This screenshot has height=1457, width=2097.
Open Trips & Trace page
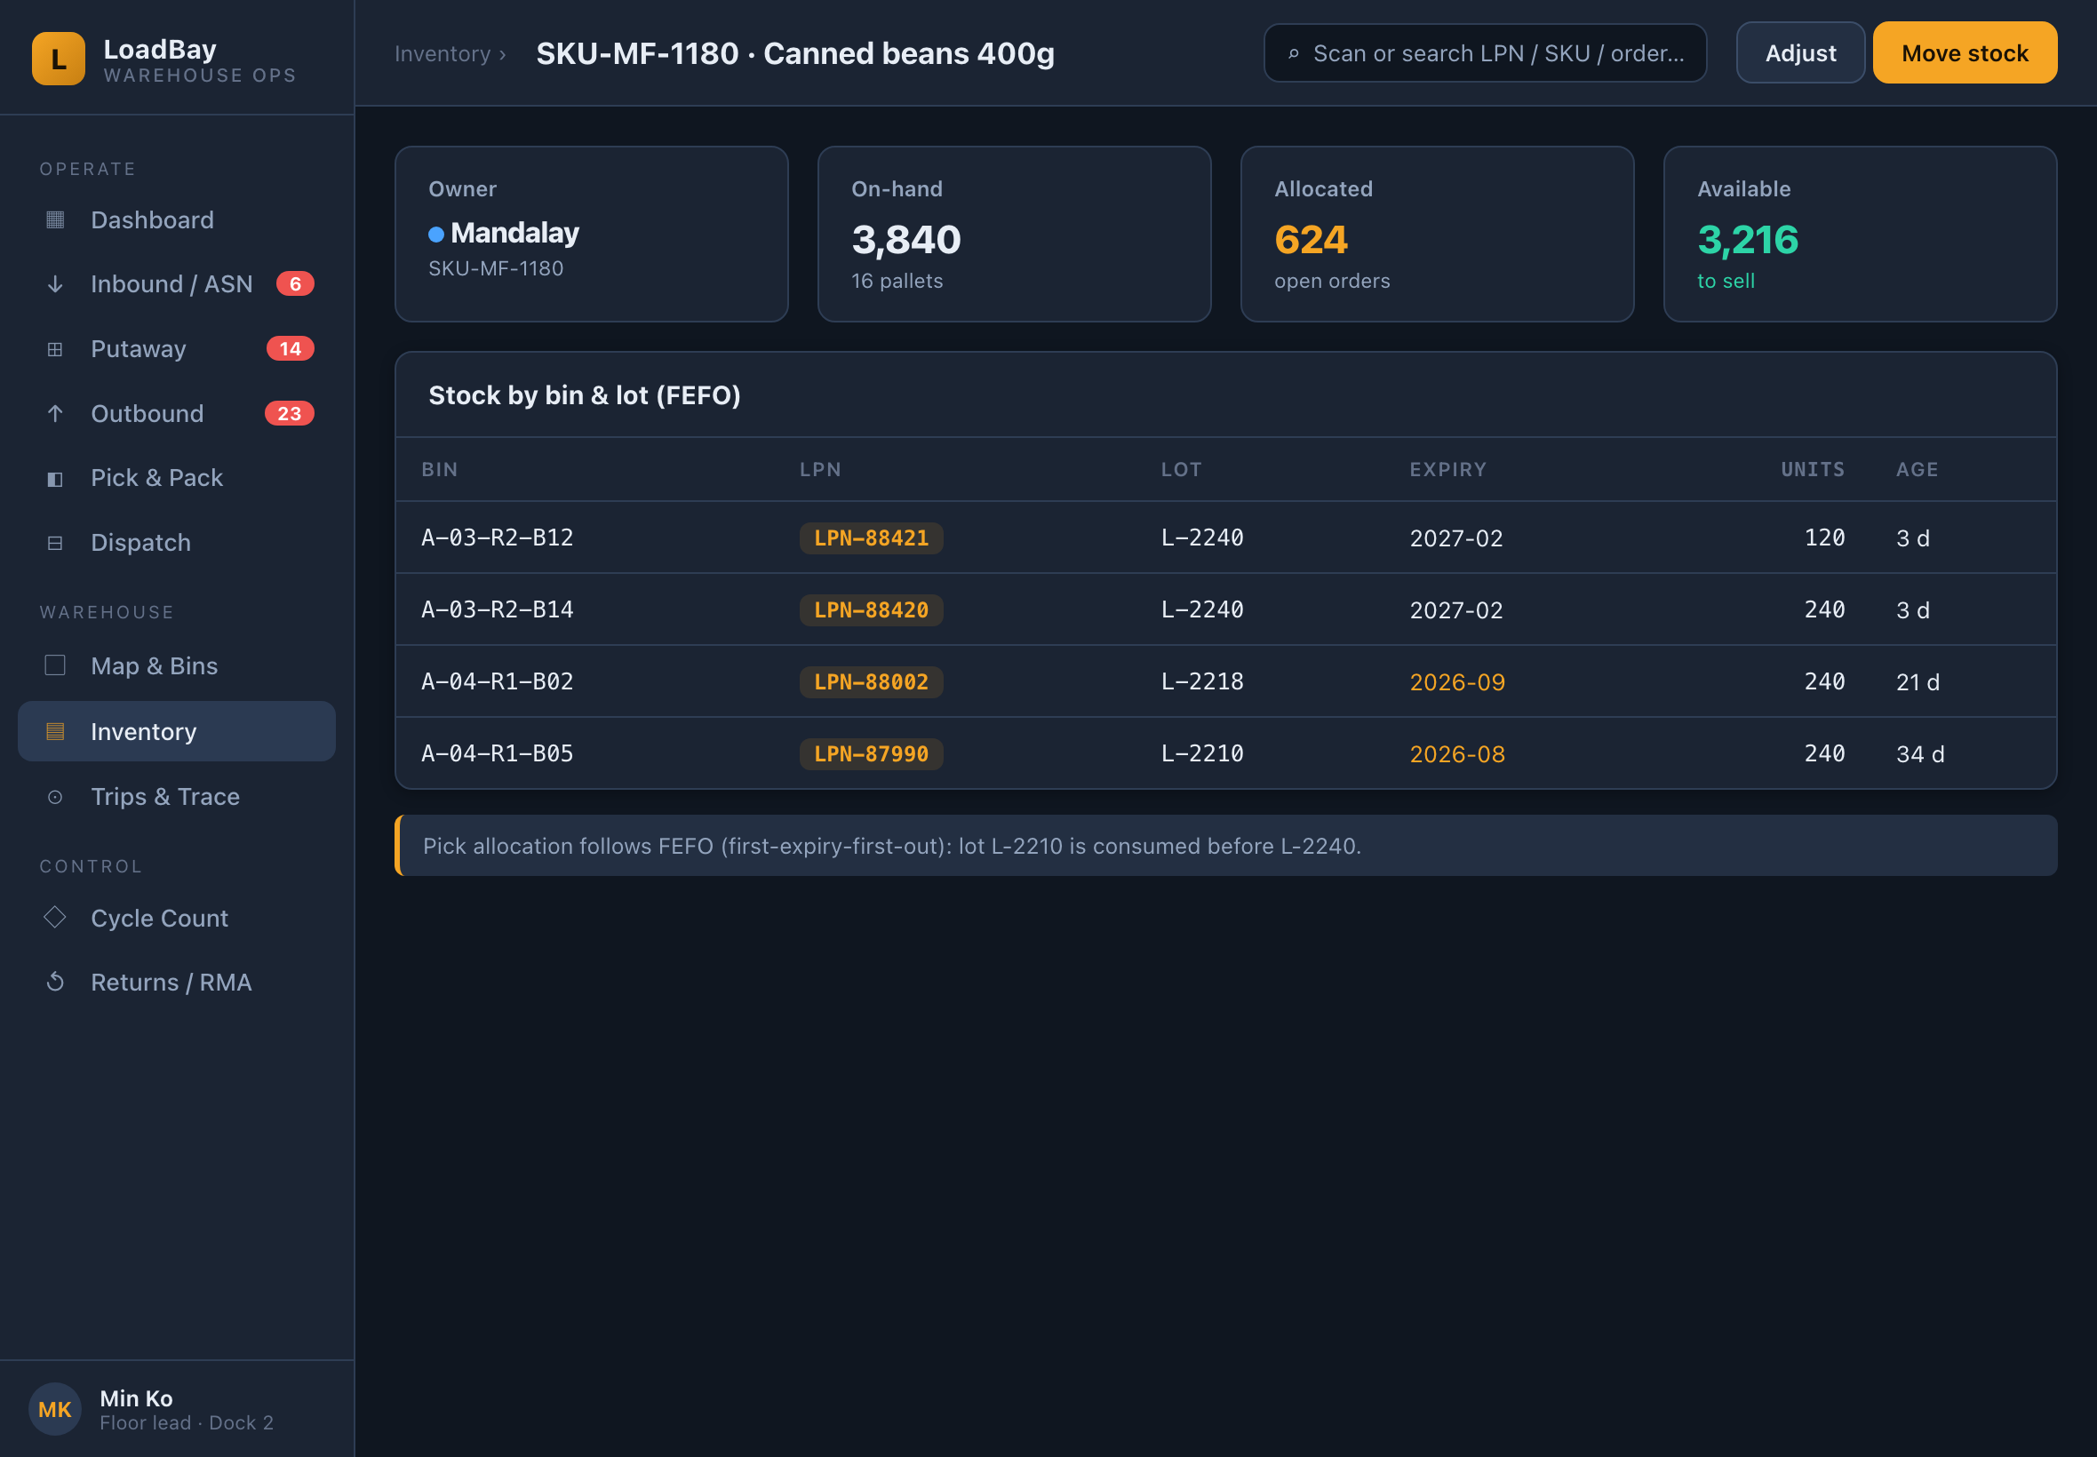click(x=176, y=797)
